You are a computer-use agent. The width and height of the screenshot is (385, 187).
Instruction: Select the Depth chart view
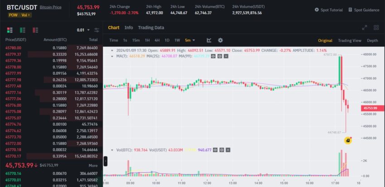point(372,41)
